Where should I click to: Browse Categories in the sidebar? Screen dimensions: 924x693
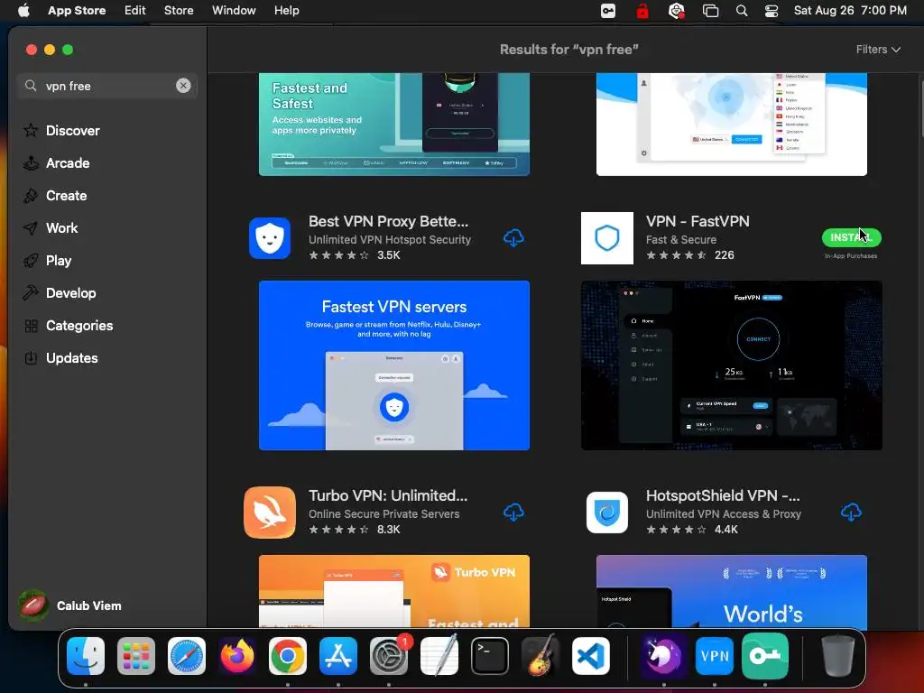(x=68, y=325)
